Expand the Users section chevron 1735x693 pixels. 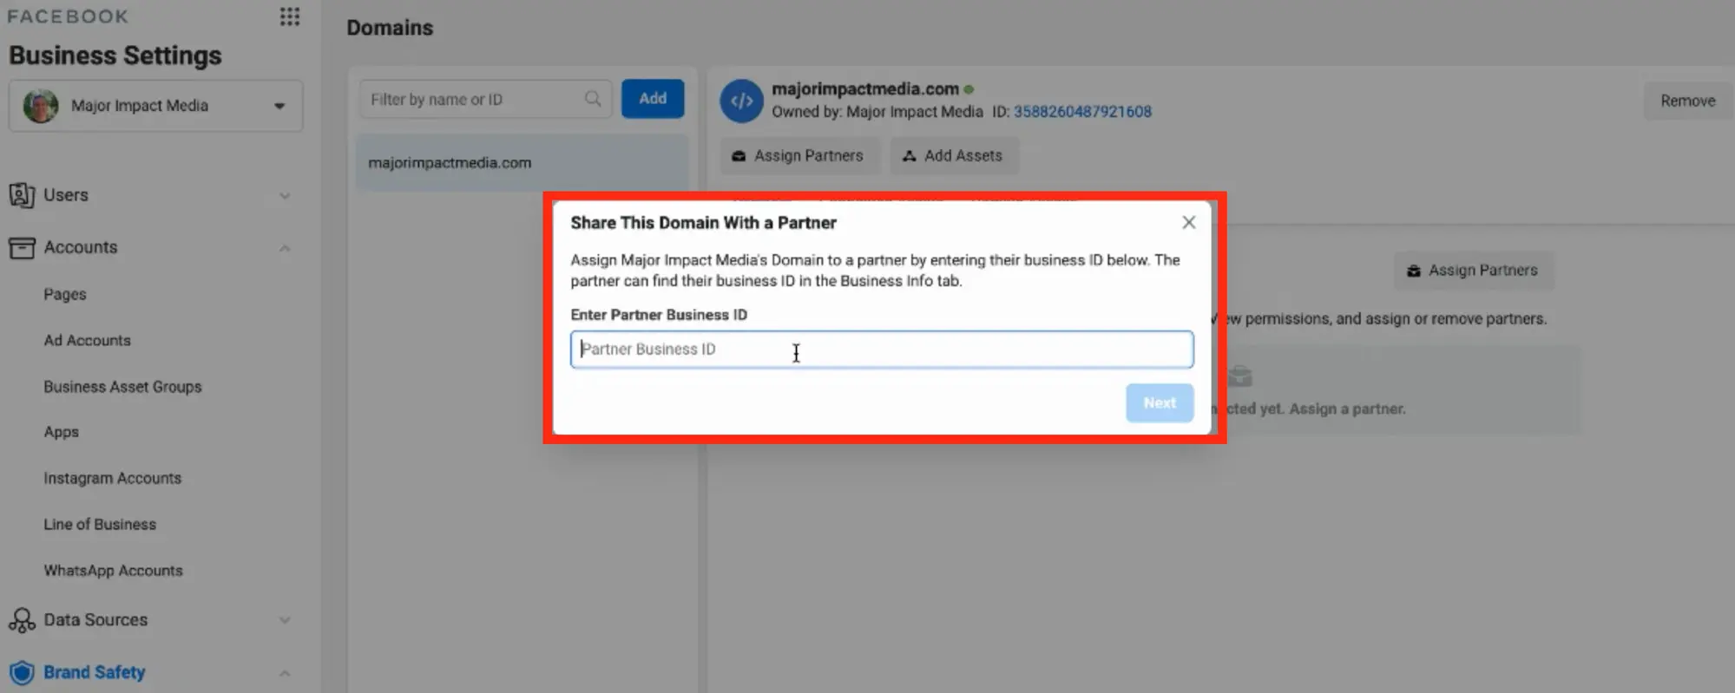click(285, 196)
